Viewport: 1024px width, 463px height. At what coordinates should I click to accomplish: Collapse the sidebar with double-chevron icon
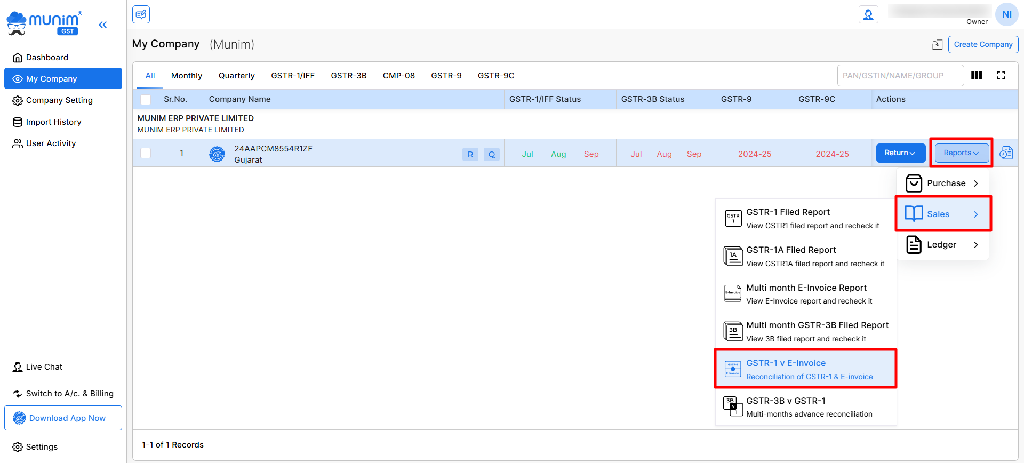(103, 25)
